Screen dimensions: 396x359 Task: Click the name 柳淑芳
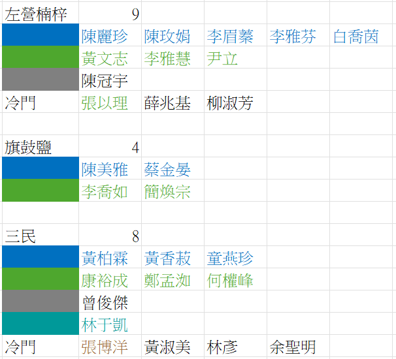pos(230,103)
